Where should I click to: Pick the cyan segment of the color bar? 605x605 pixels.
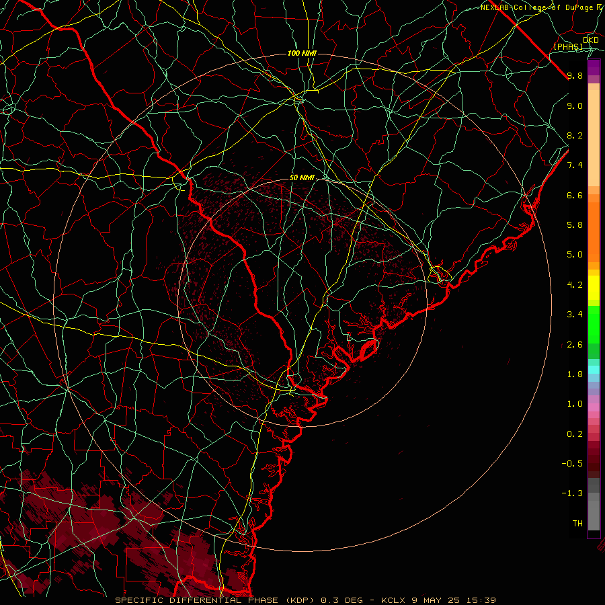594,370
